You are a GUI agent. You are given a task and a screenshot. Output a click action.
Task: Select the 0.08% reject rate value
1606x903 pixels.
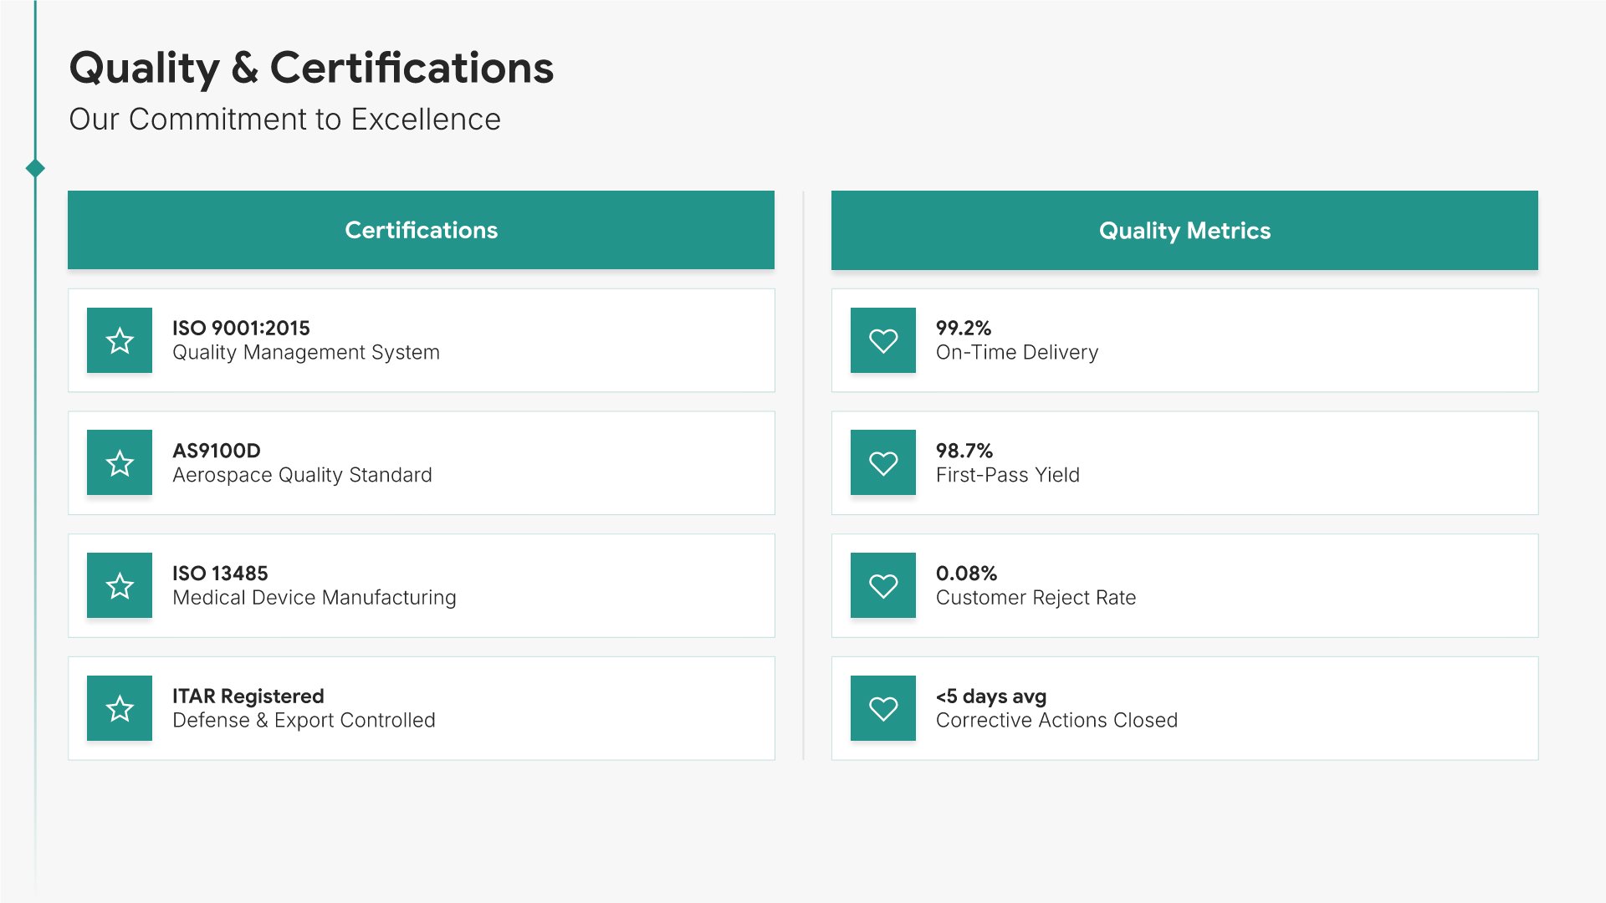pos(966,574)
